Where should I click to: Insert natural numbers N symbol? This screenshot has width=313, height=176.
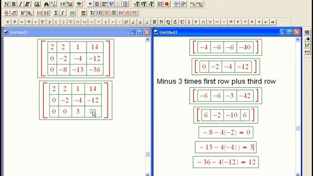point(161,22)
